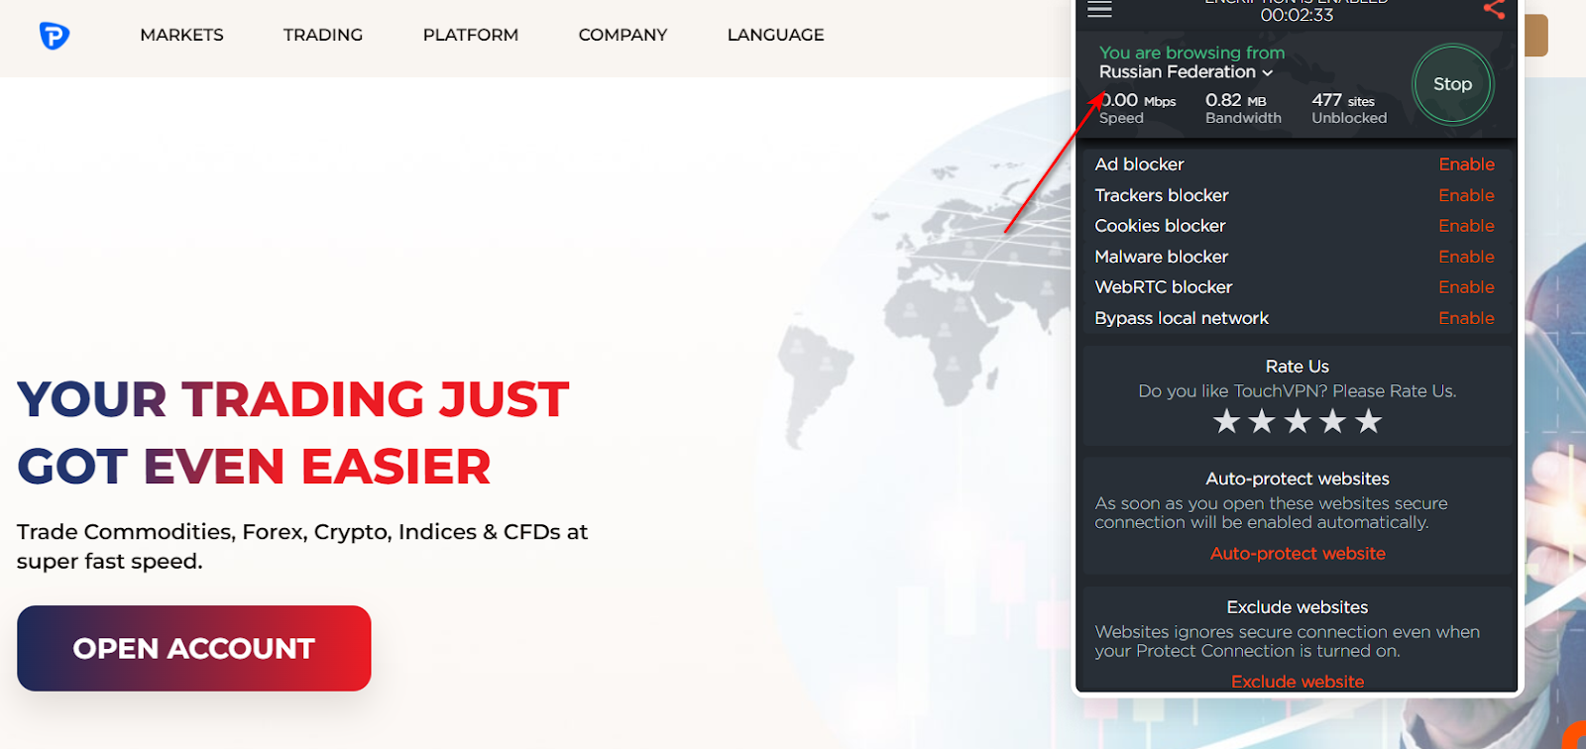The height and width of the screenshot is (749, 1586).
Task: Enable the Malware blocker
Action: 1466,257
